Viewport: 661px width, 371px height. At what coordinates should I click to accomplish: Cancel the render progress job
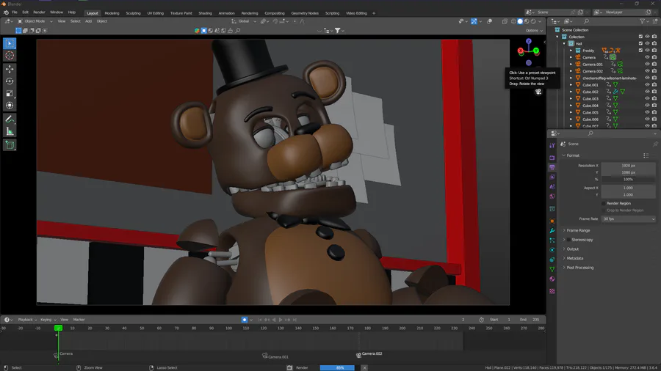(364, 367)
